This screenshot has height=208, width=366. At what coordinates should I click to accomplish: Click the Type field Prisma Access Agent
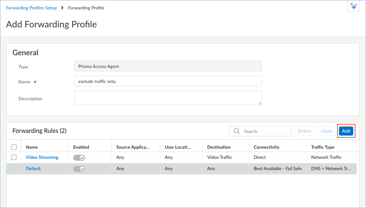(168, 66)
